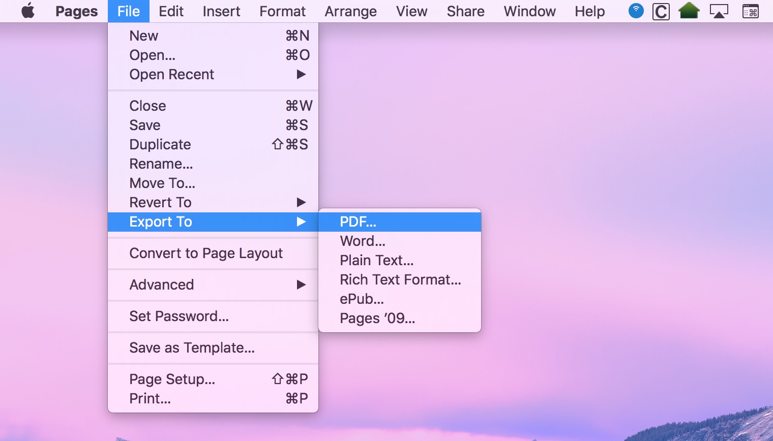The width and height of the screenshot is (773, 441).
Task: Open the boxed C menu bar icon
Action: 661,11
